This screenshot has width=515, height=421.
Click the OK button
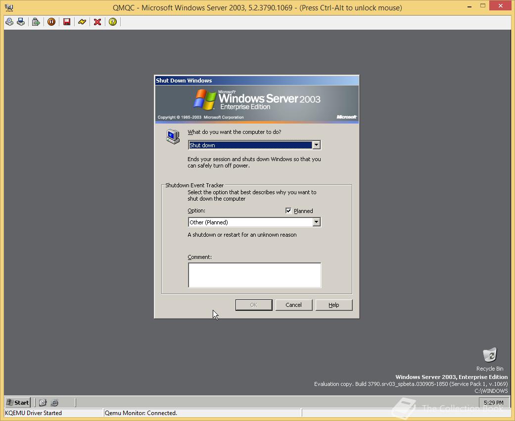(254, 305)
